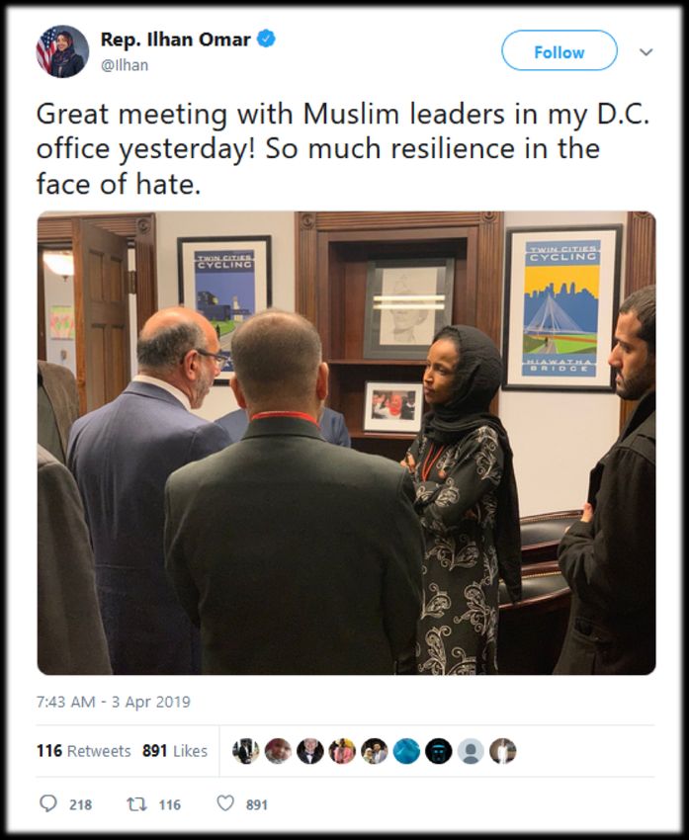Click the reply speech bubble icon
The image size is (689, 840).
[x=48, y=803]
